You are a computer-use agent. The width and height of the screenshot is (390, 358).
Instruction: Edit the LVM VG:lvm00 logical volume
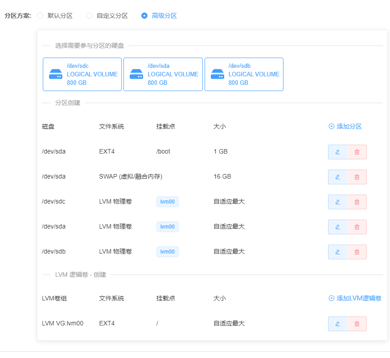click(337, 324)
